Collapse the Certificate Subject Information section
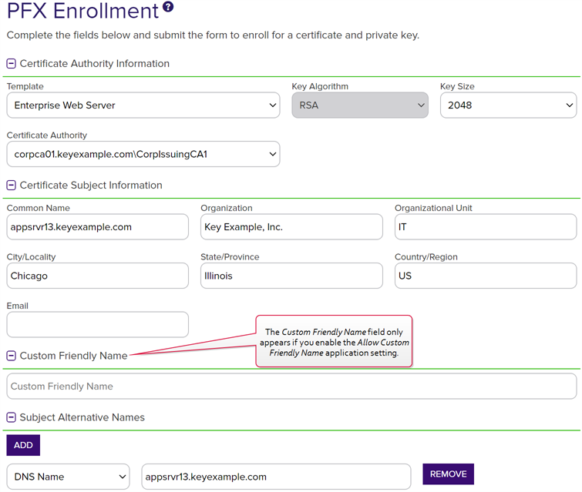This screenshot has height=492, width=582. tap(11, 185)
